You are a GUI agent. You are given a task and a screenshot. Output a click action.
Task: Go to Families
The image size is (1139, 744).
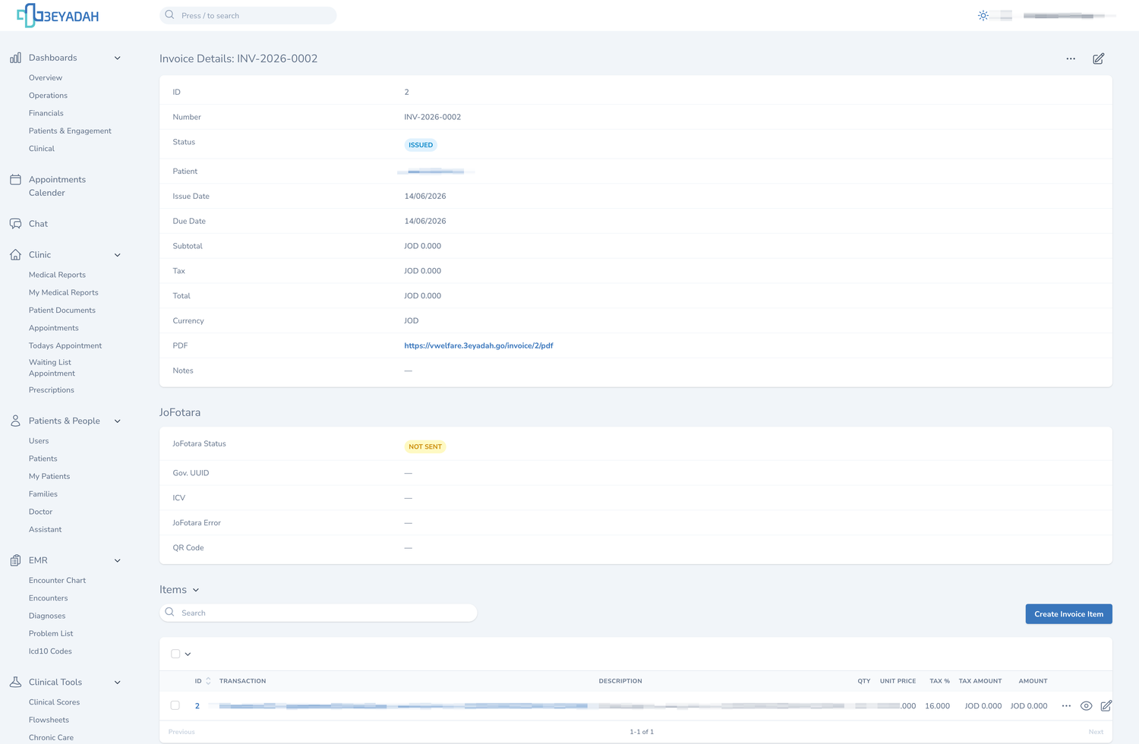pyautogui.click(x=43, y=494)
